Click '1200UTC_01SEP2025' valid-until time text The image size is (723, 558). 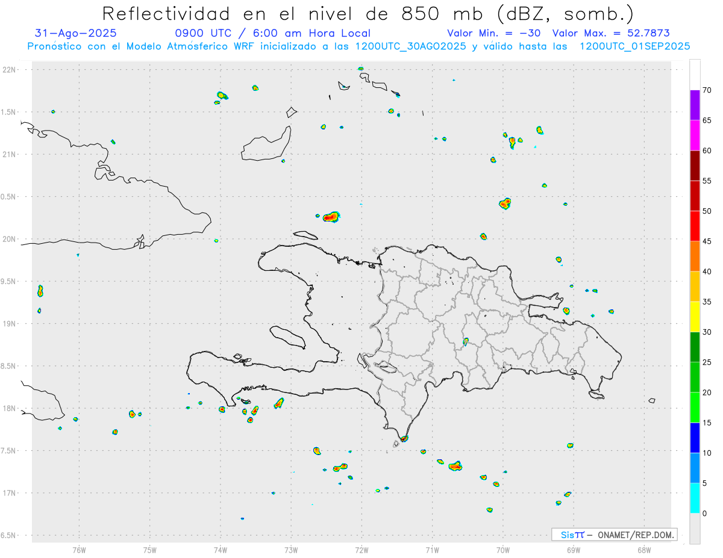pos(634,46)
